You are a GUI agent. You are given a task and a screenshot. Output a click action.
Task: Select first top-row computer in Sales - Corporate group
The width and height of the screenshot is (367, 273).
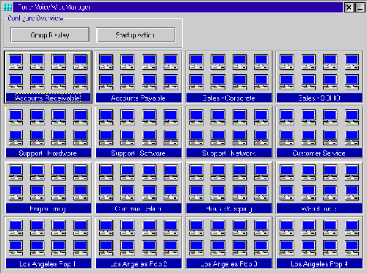(x=196, y=62)
